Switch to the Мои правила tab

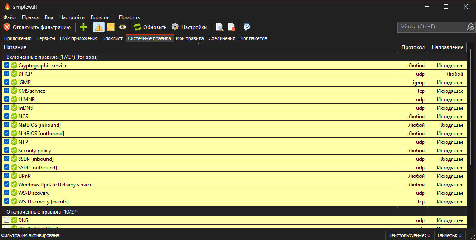[190, 38]
